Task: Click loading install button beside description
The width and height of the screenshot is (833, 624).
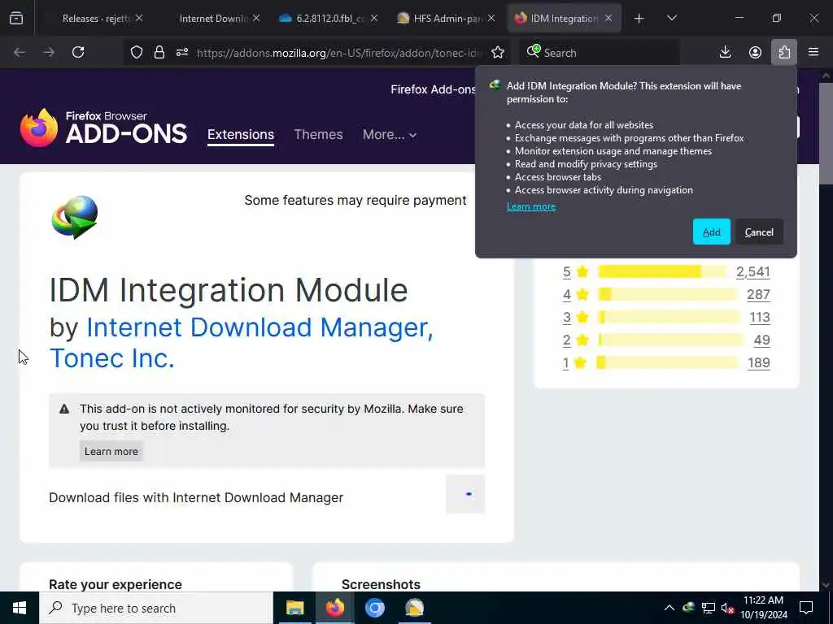Action: pos(465,494)
